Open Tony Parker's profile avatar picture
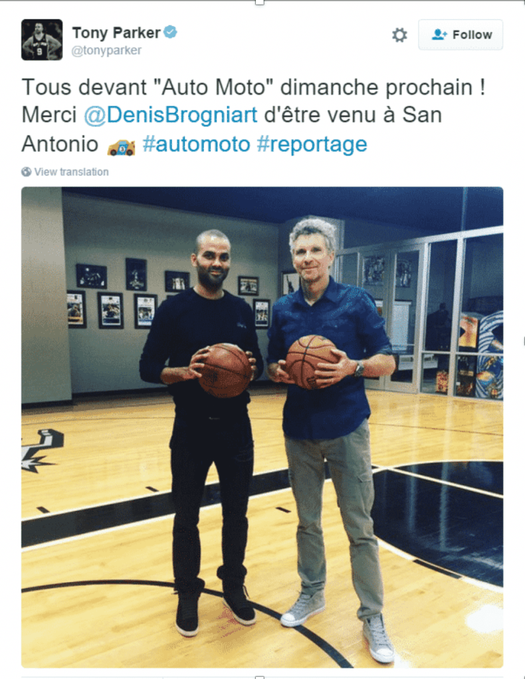Screen dimensions: 525x679 pos(42,40)
